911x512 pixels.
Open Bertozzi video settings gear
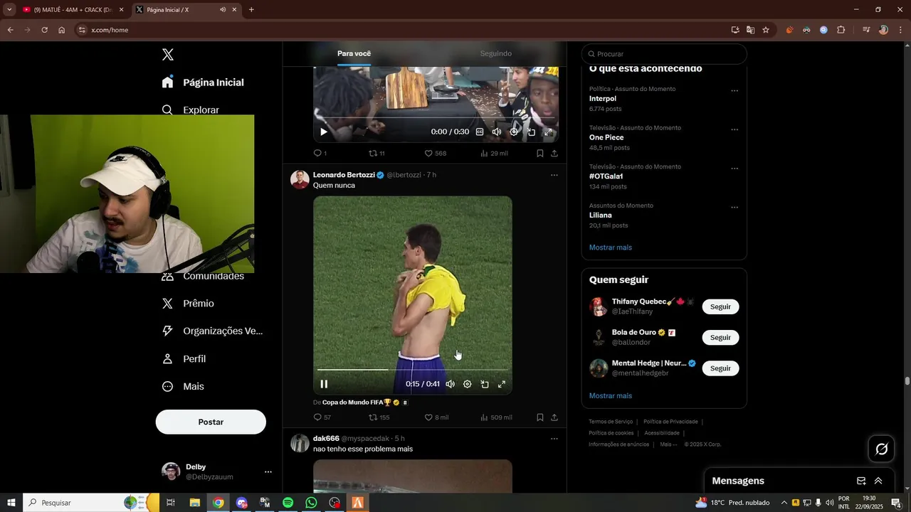point(467,384)
